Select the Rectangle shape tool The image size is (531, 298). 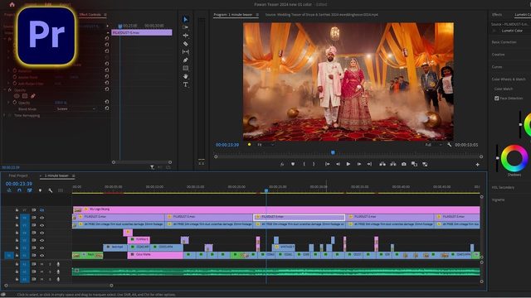[x=186, y=68]
